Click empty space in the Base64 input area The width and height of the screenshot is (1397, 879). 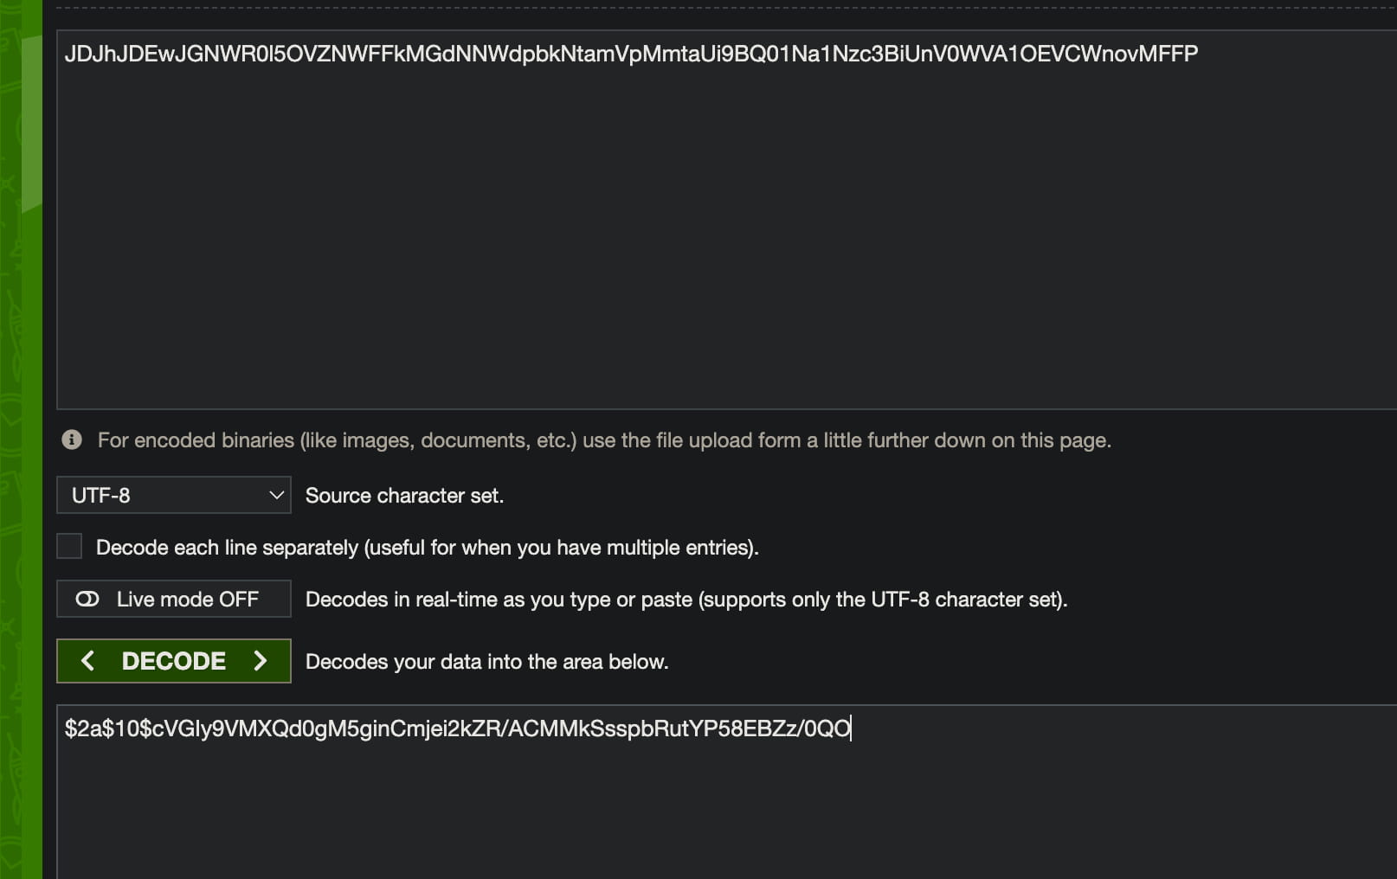692,242
